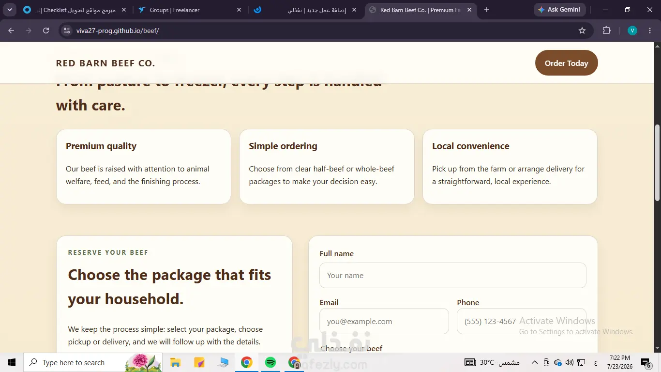Click the address bar URL

pyautogui.click(x=118, y=31)
